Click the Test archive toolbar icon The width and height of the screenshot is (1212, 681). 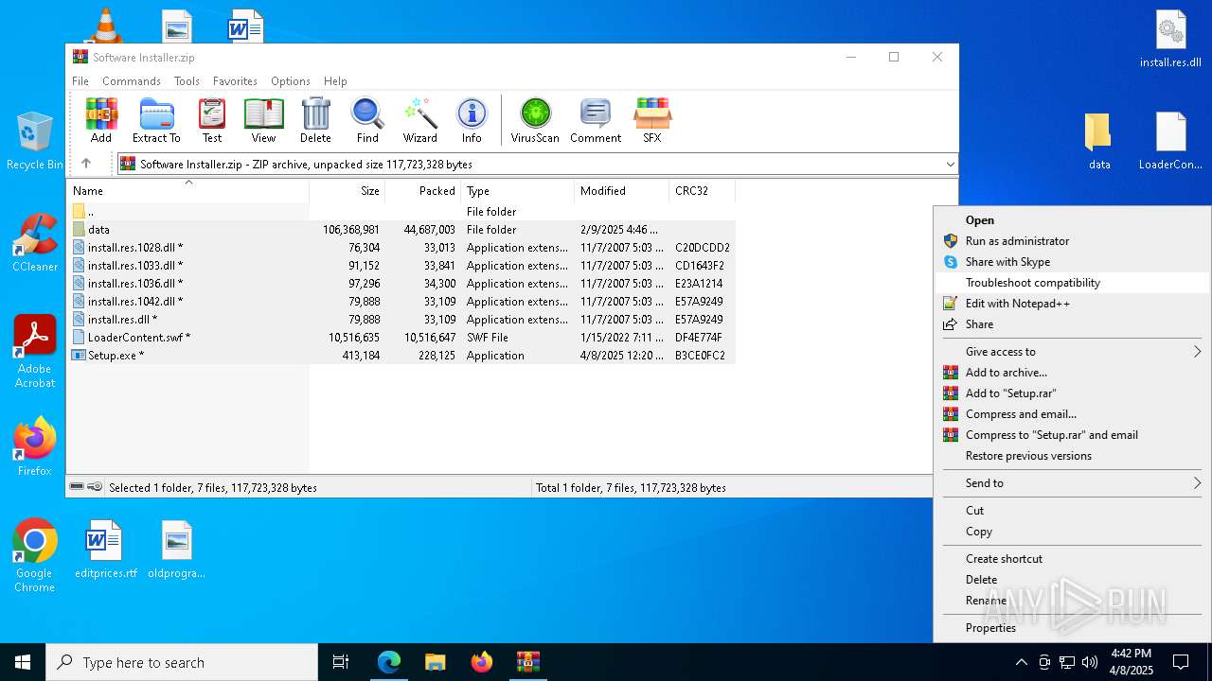[212, 120]
